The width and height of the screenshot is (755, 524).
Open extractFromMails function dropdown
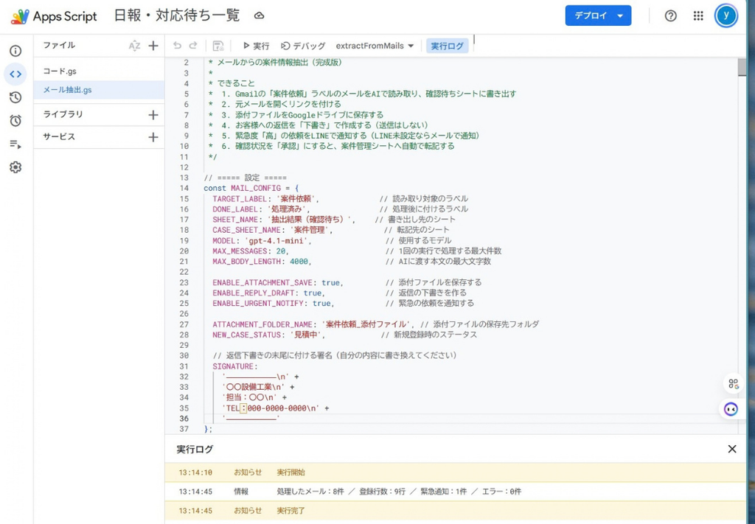tap(375, 46)
